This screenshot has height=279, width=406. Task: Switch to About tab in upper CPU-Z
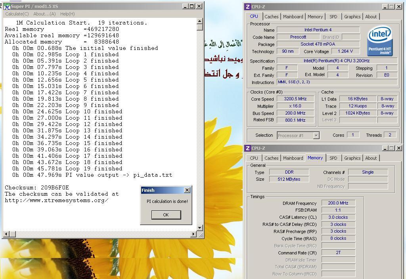371,17
